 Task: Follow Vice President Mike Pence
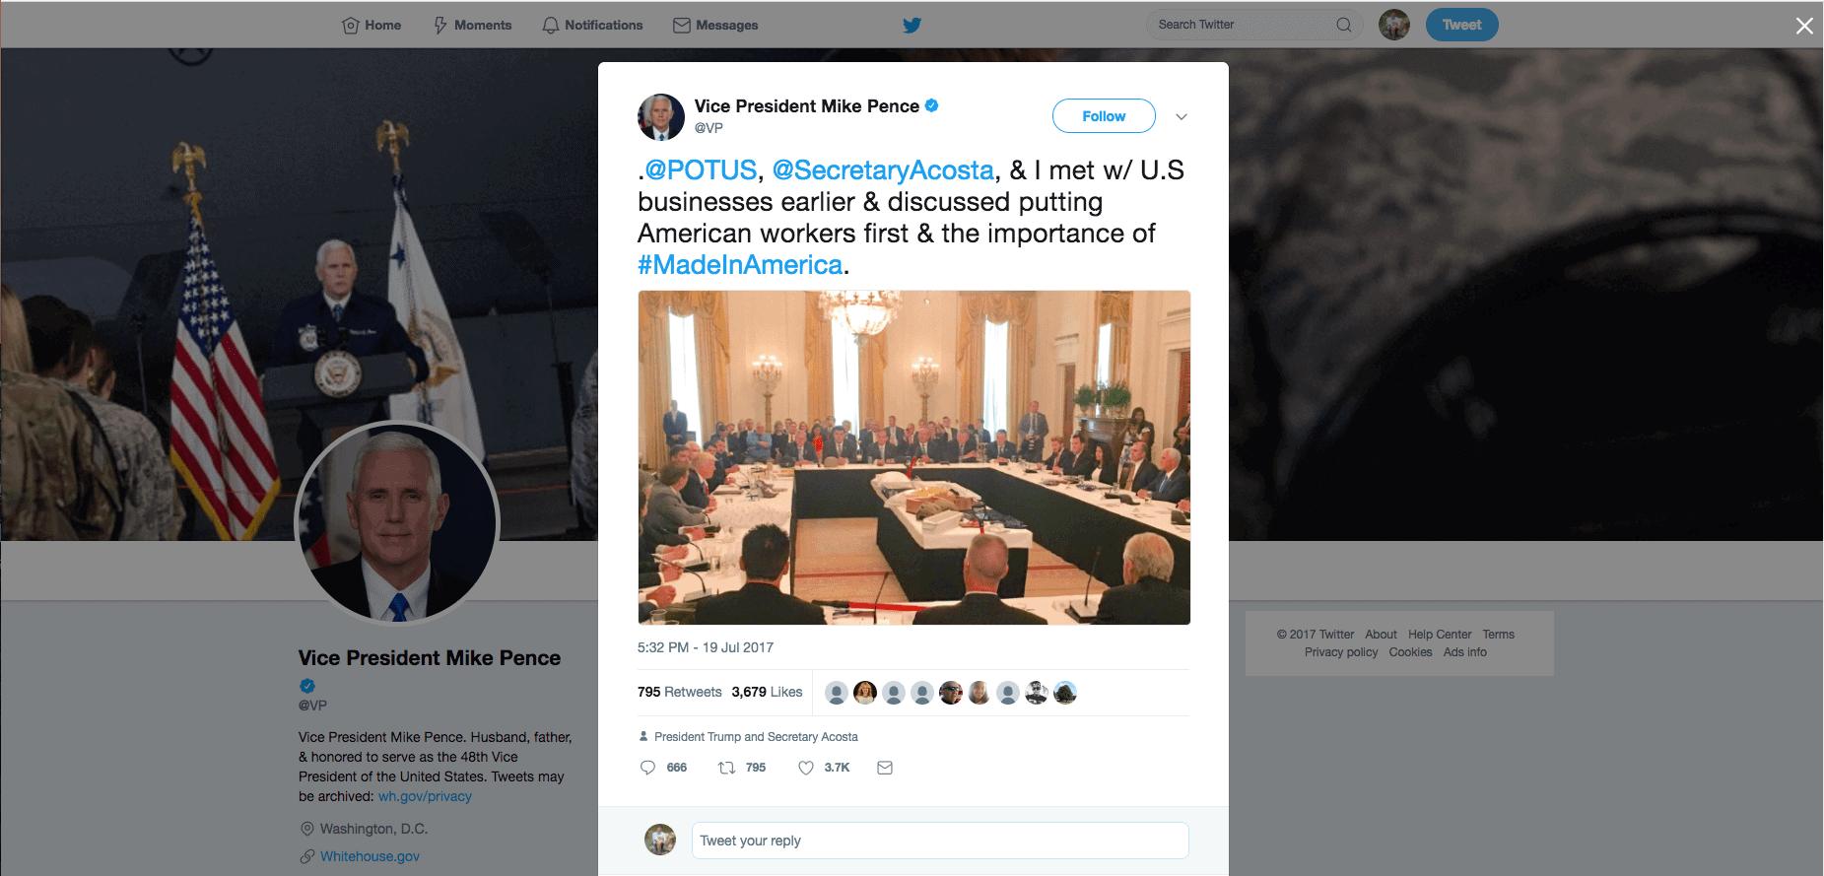[x=1104, y=116]
